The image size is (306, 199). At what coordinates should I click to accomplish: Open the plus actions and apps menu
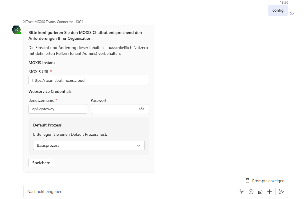click(x=270, y=192)
